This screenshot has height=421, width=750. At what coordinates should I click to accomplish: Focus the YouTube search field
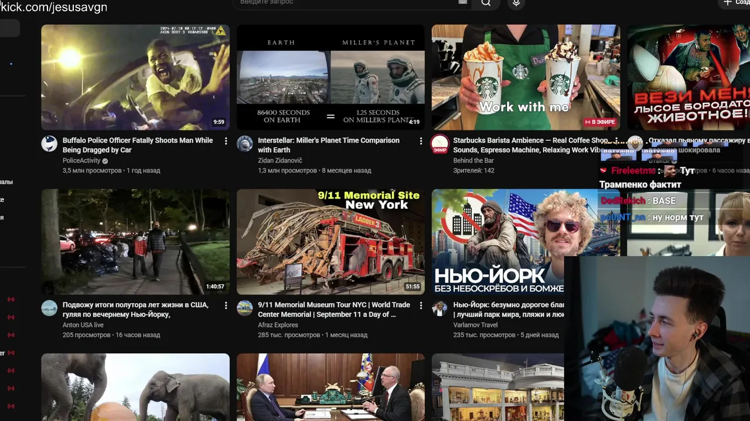click(x=352, y=3)
